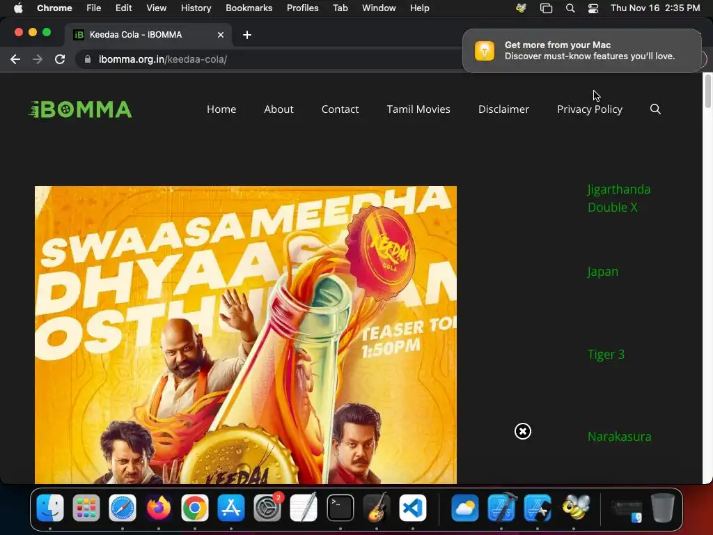Dismiss the ad via circled X icon
The height and width of the screenshot is (535, 713).
(523, 431)
